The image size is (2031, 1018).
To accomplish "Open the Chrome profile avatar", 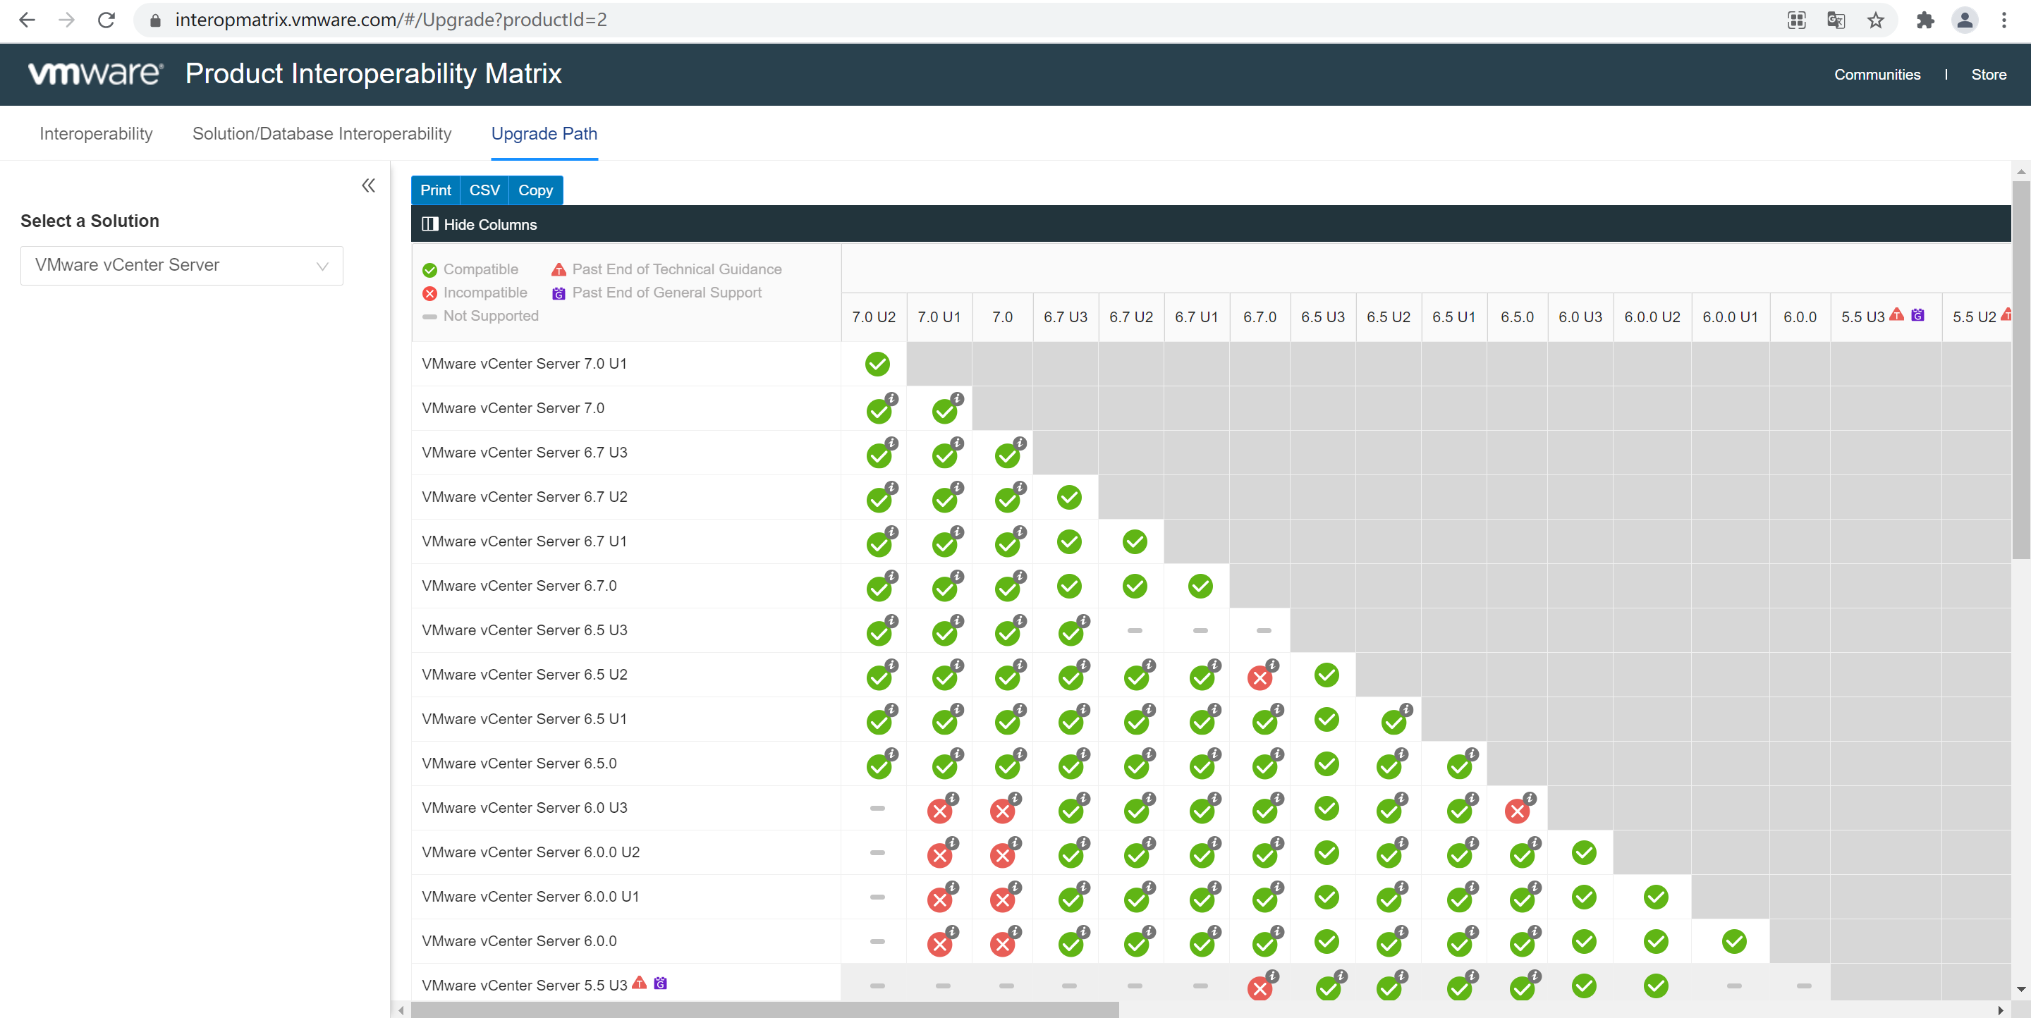I will coord(1965,20).
